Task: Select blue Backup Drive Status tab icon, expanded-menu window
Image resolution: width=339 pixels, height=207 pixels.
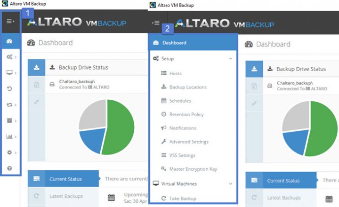Action: click(254, 69)
